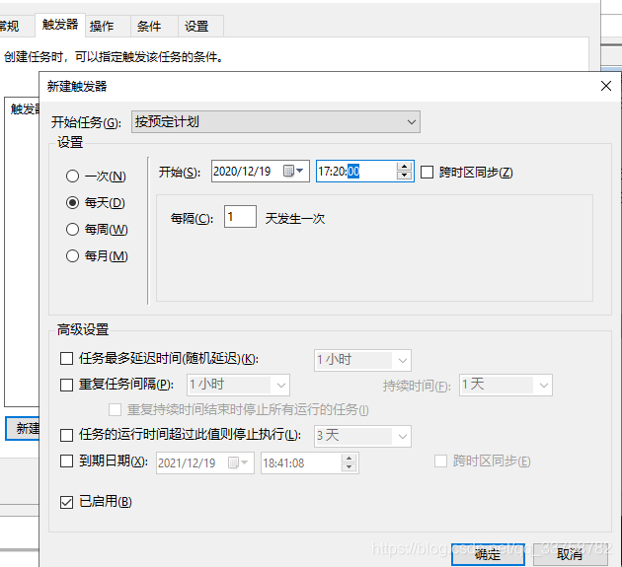This screenshot has height=567, width=622.
Task: Toggle 跨时区同步(E) checkbox
Action: (440, 461)
